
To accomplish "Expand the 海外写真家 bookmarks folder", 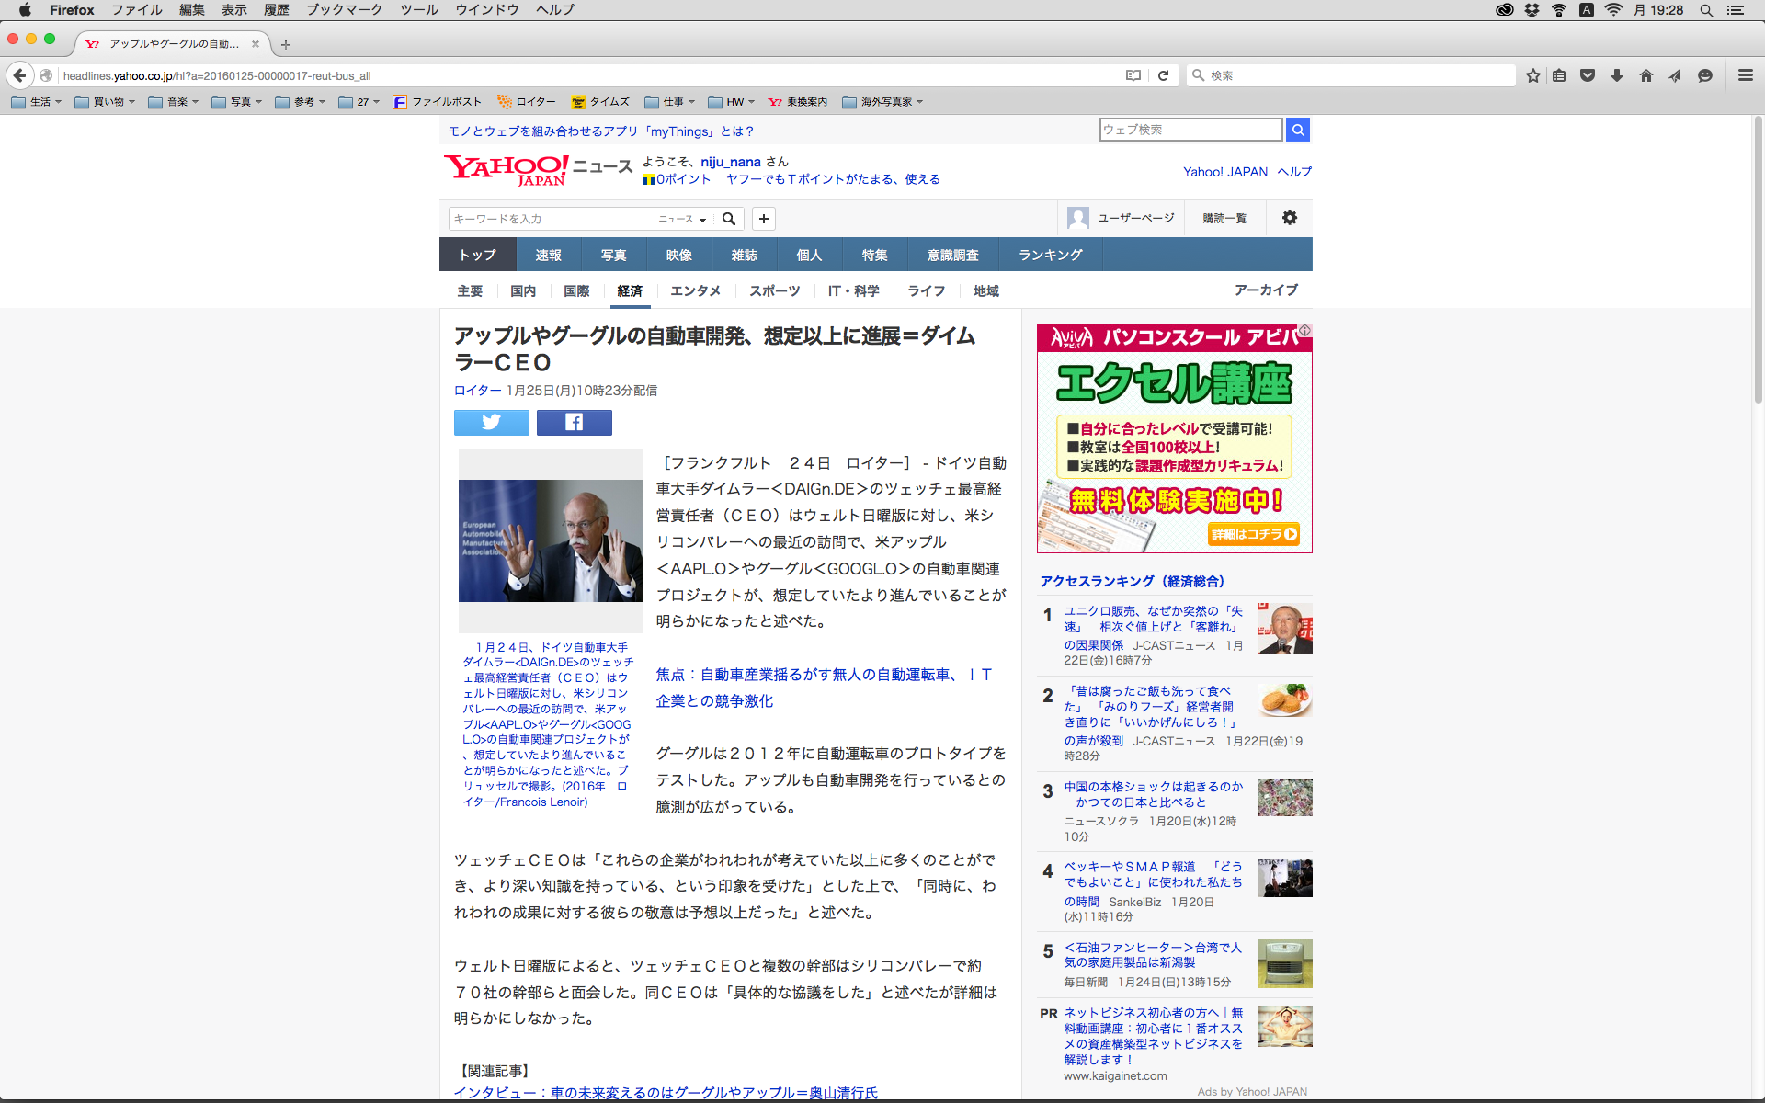I will (882, 102).
